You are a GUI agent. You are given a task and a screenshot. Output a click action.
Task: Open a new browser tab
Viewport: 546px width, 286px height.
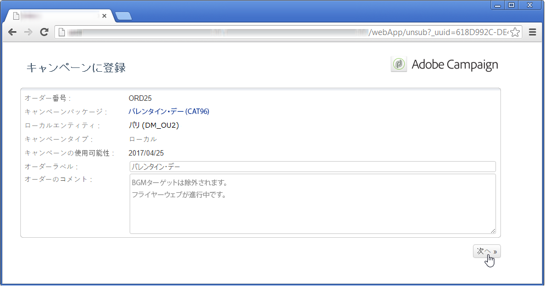click(x=123, y=16)
